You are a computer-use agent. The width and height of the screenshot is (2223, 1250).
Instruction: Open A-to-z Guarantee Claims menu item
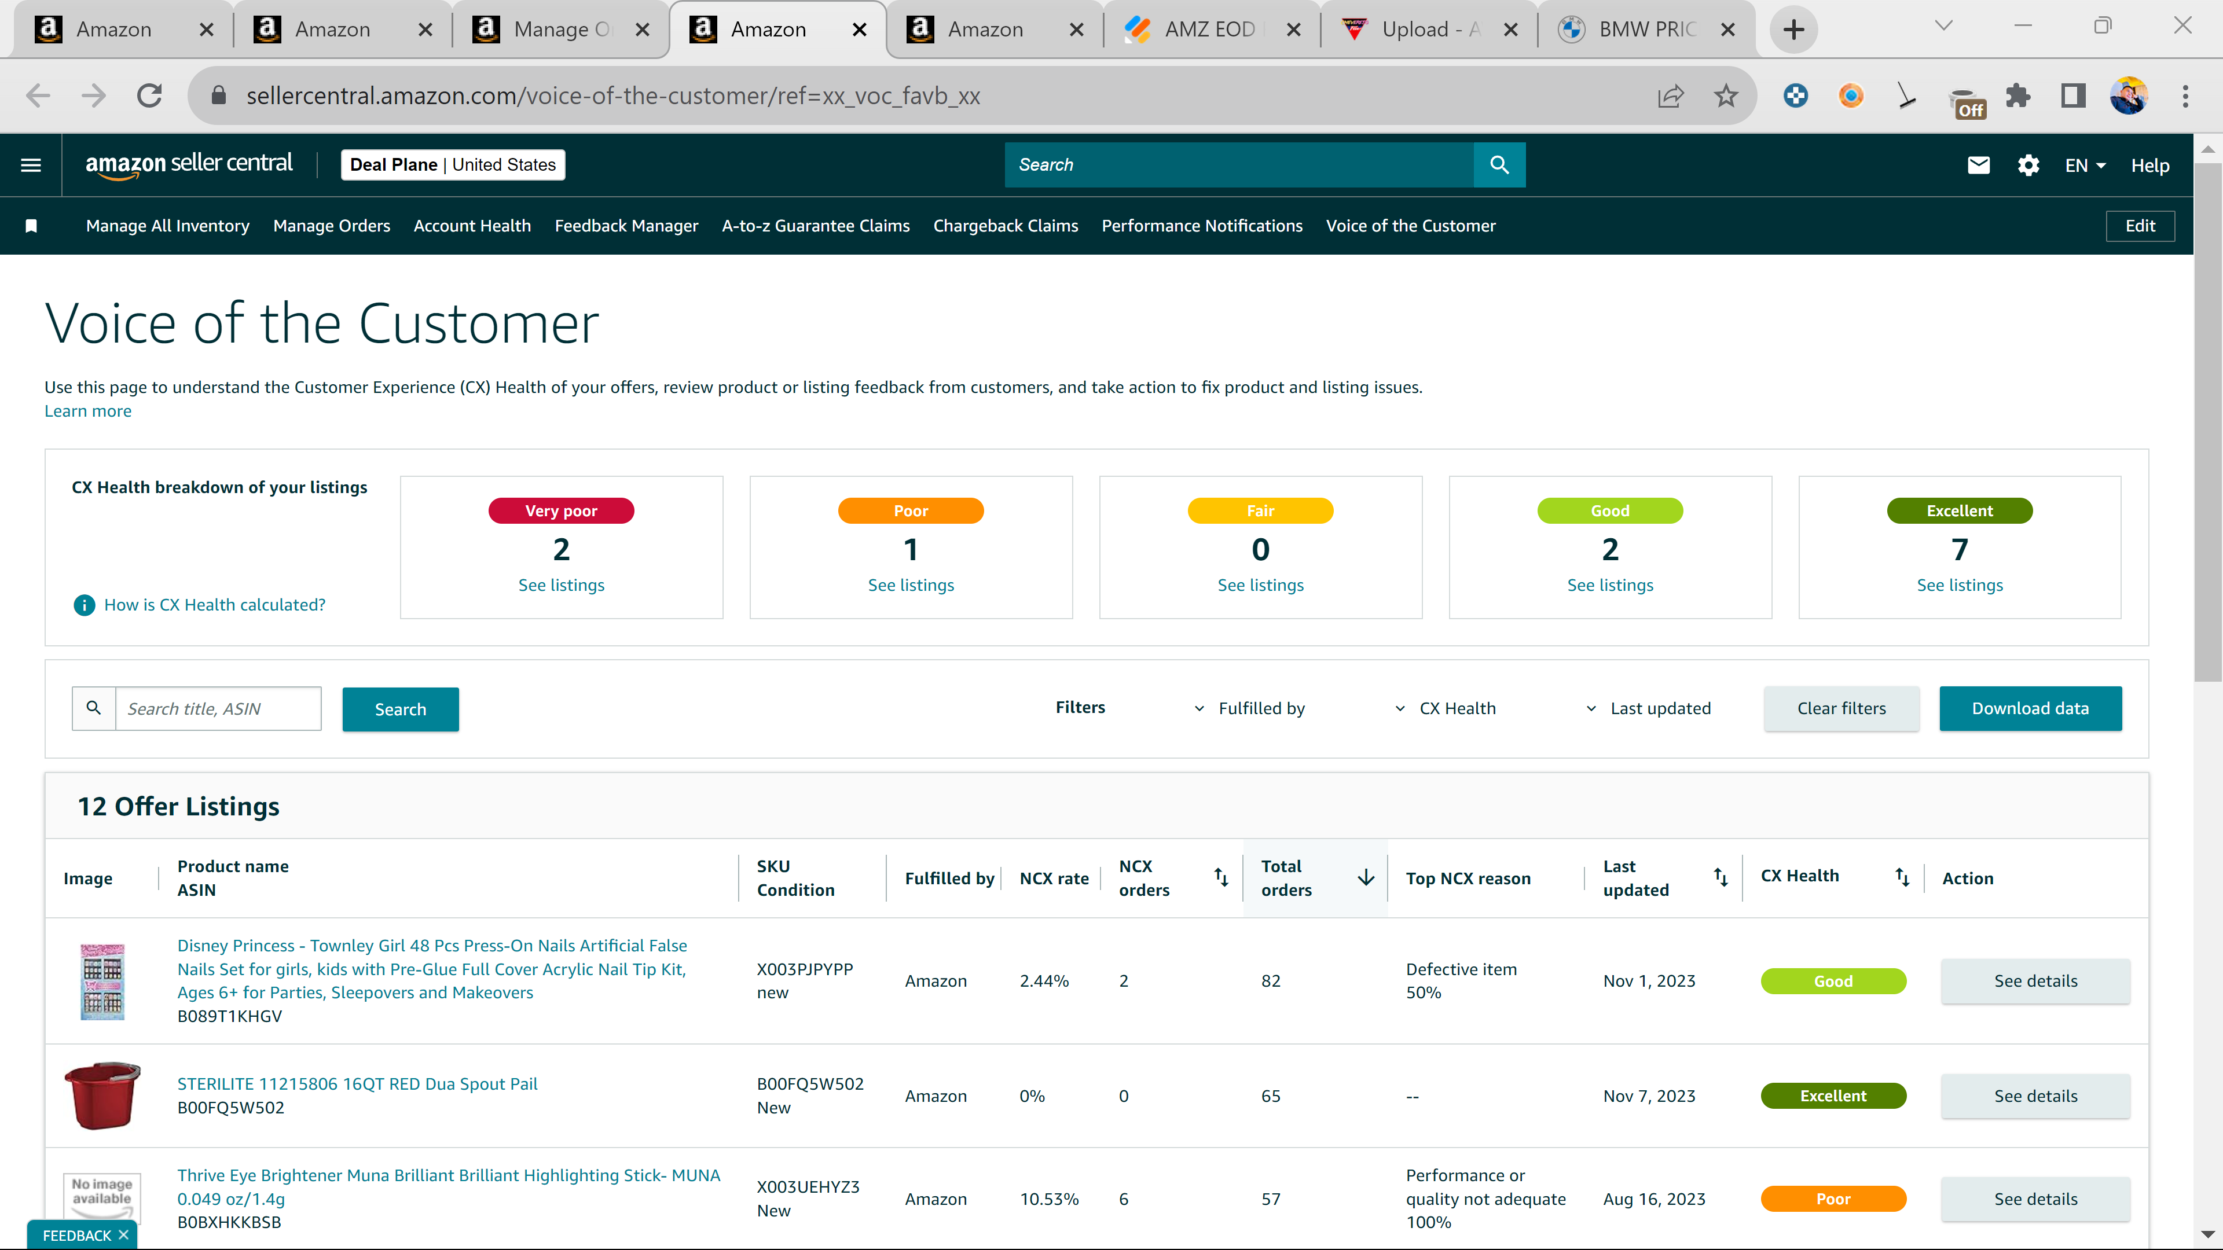[816, 226]
